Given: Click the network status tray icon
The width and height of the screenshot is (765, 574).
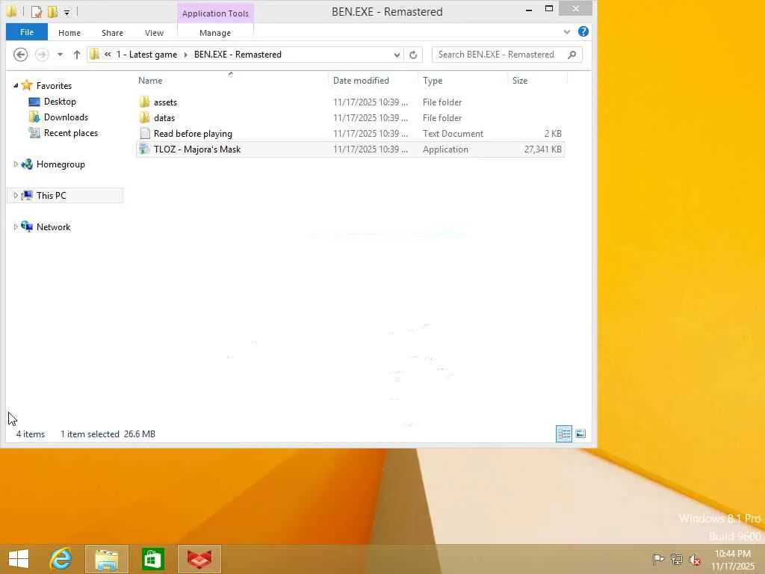Looking at the screenshot, I should tap(676, 559).
